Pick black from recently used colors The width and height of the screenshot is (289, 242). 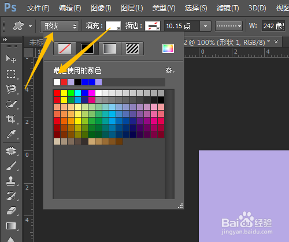(77, 82)
